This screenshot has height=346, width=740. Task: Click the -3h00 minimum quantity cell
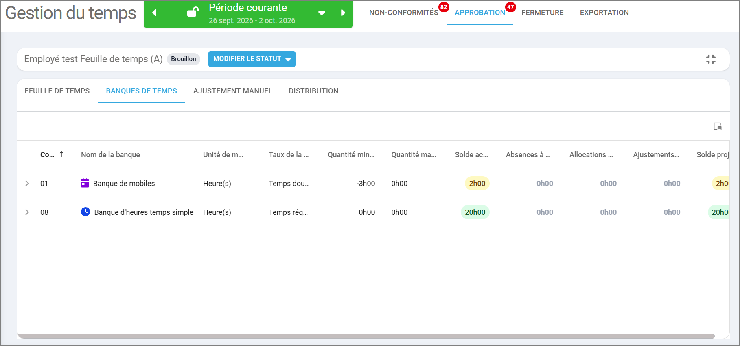[x=366, y=184]
